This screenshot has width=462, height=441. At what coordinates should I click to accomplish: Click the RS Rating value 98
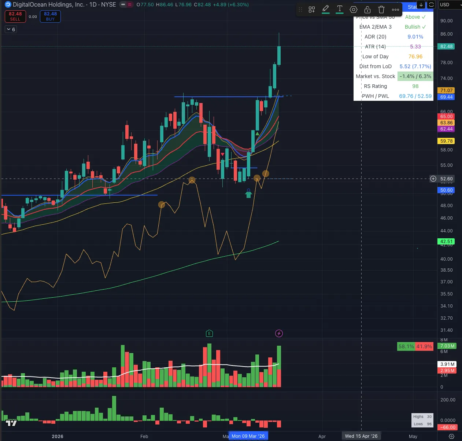(415, 86)
